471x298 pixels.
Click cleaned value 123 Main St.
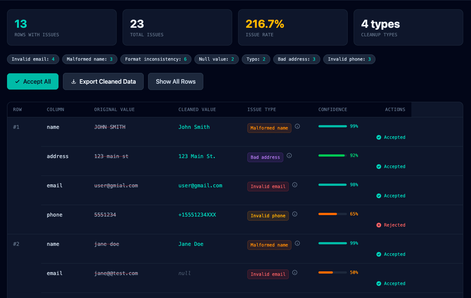(x=197, y=156)
